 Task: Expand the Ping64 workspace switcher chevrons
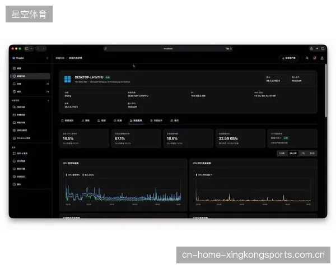coord(47,58)
